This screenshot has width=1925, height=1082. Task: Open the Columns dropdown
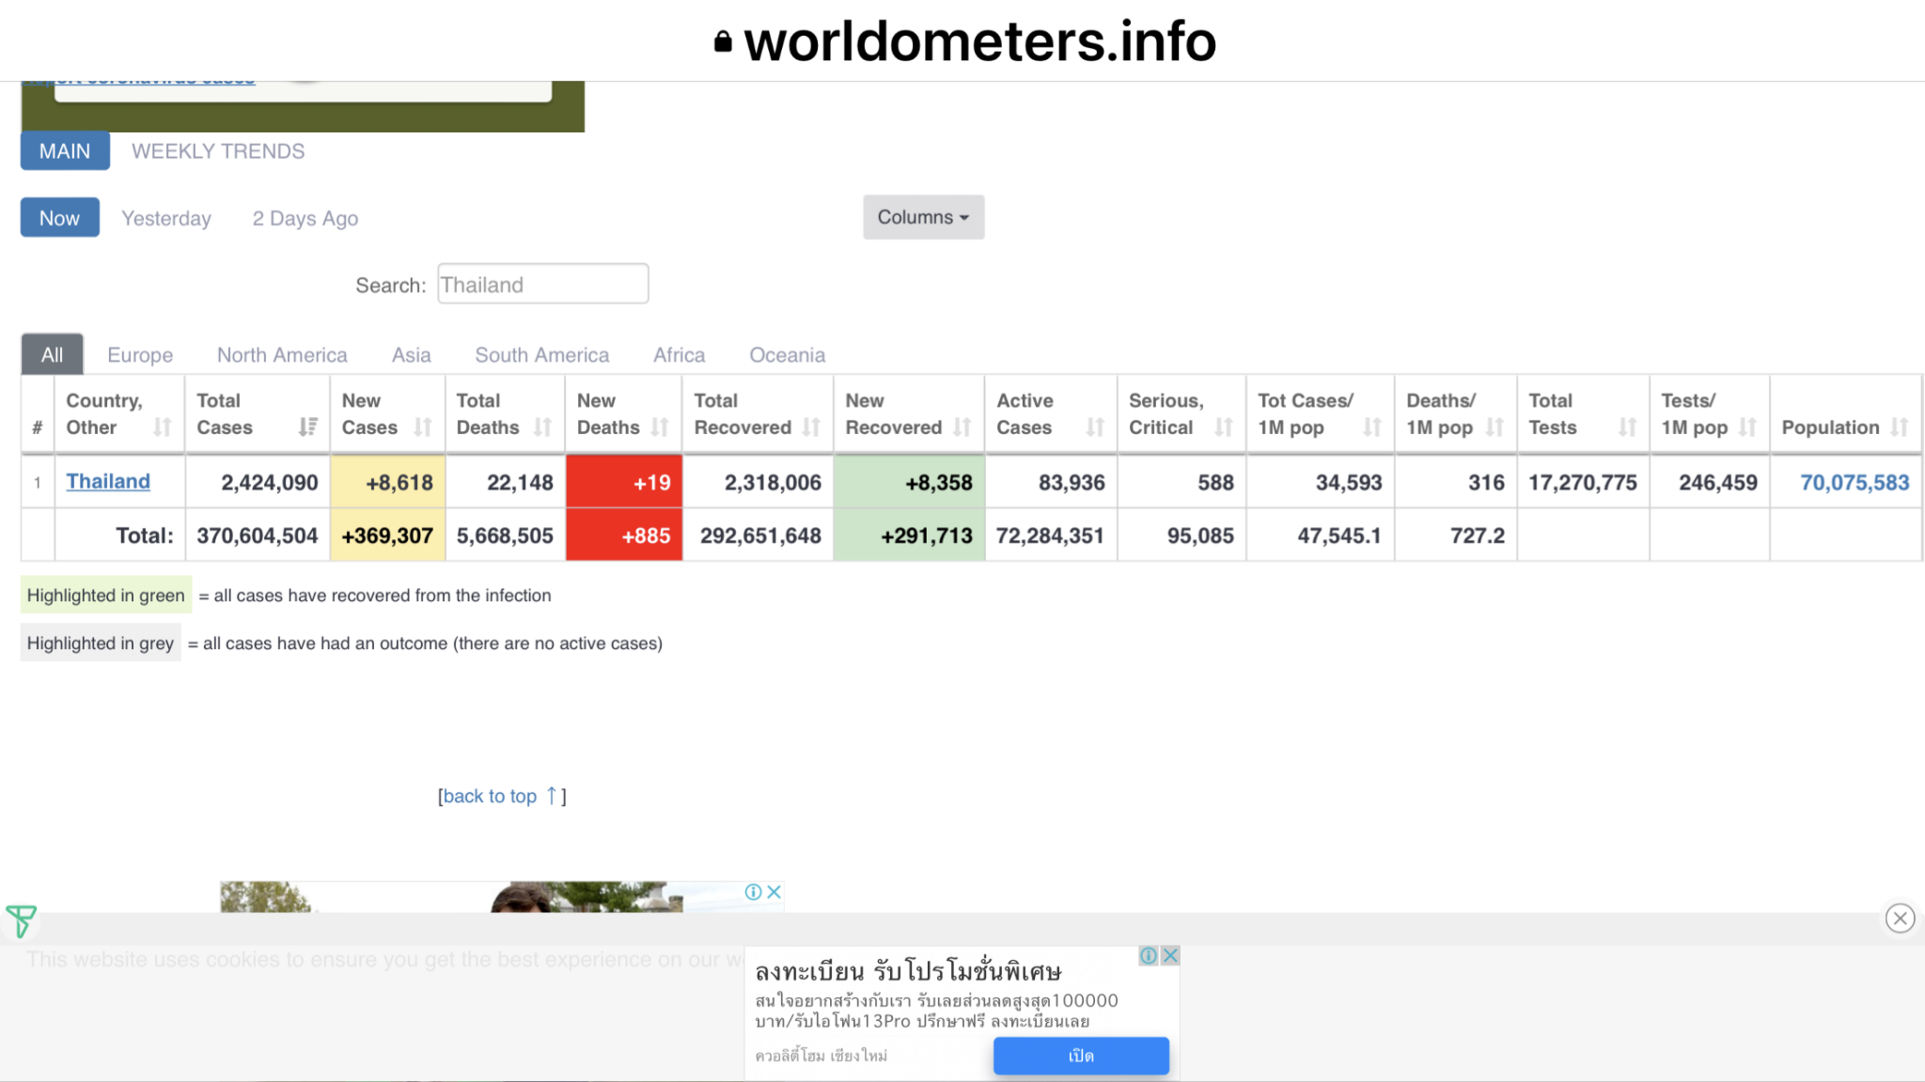click(x=924, y=217)
